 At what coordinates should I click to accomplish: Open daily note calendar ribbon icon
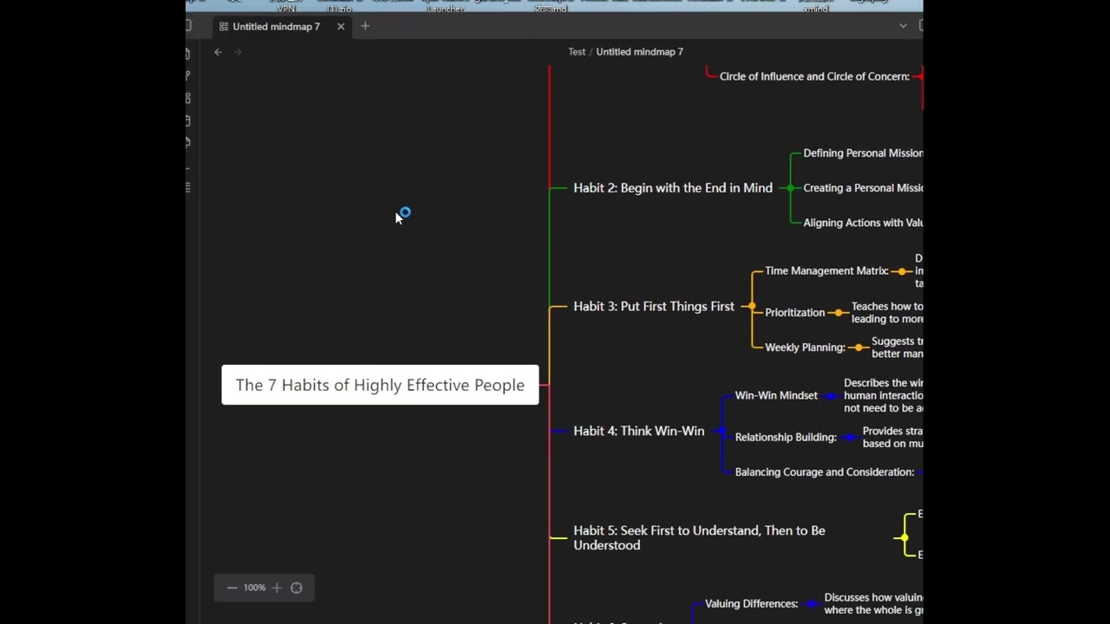pyautogui.click(x=188, y=120)
